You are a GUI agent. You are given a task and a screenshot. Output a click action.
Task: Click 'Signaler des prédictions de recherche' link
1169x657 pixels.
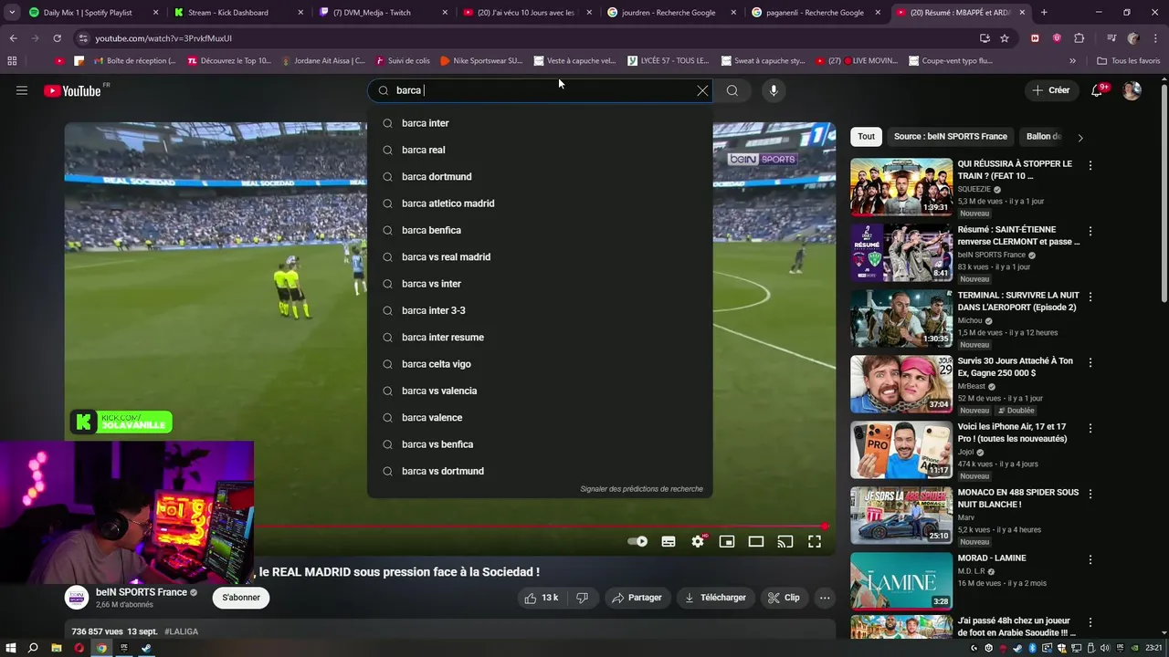coord(641,489)
